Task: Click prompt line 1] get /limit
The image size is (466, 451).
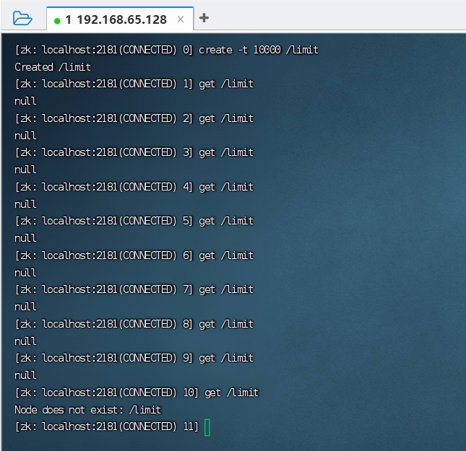Action: click(134, 84)
